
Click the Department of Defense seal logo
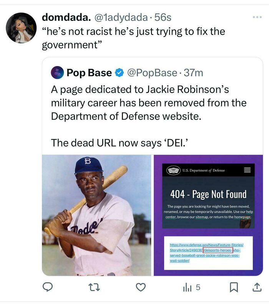click(x=174, y=170)
